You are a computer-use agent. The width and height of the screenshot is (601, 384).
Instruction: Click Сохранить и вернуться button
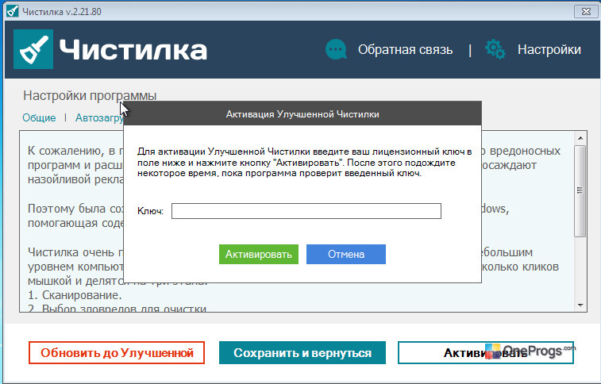(x=302, y=352)
